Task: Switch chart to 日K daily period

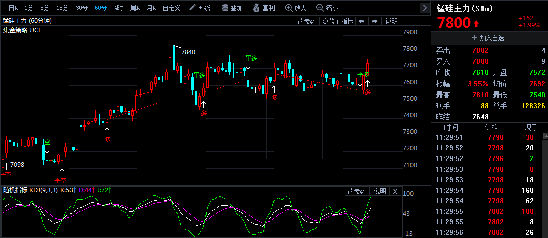Action: click(13, 8)
